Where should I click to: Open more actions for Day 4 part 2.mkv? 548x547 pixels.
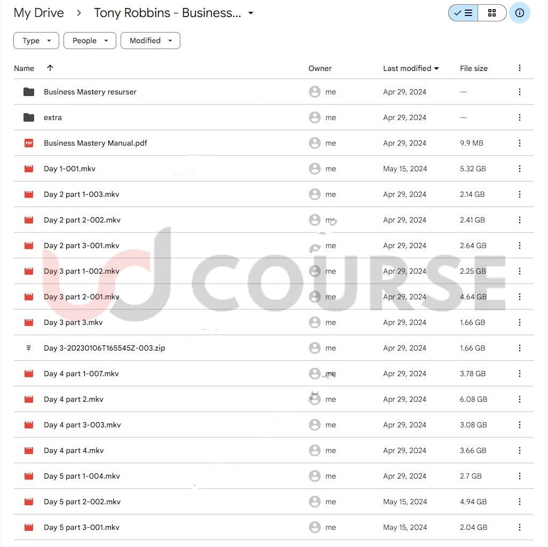(x=519, y=399)
